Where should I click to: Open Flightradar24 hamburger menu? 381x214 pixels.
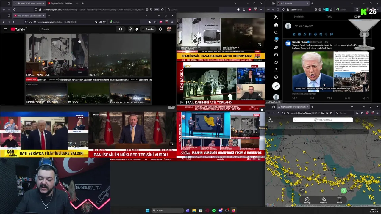click(375, 120)
